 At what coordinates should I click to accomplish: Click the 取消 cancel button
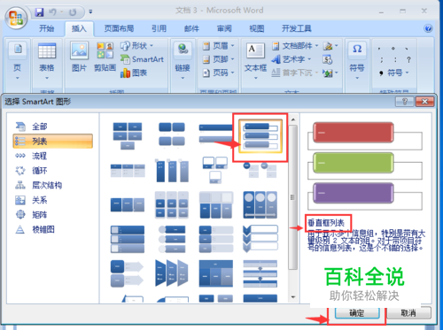click(408, 313)
